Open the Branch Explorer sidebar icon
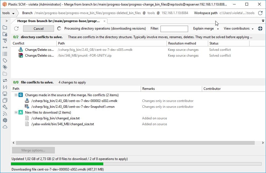Viewport: 266px width, 173px height. pyautogui.click(x=5, y=41)
